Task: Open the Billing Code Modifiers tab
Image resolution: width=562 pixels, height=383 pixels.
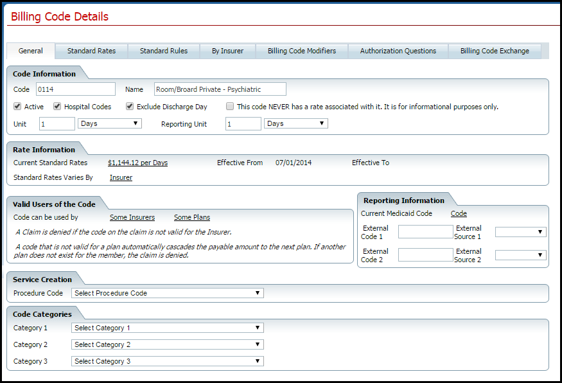Action: coord(302,51)
